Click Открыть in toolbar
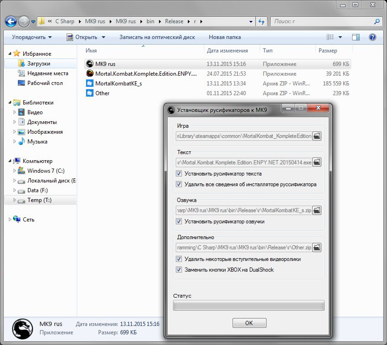This screenshot has width=387, height=345. 86,37
